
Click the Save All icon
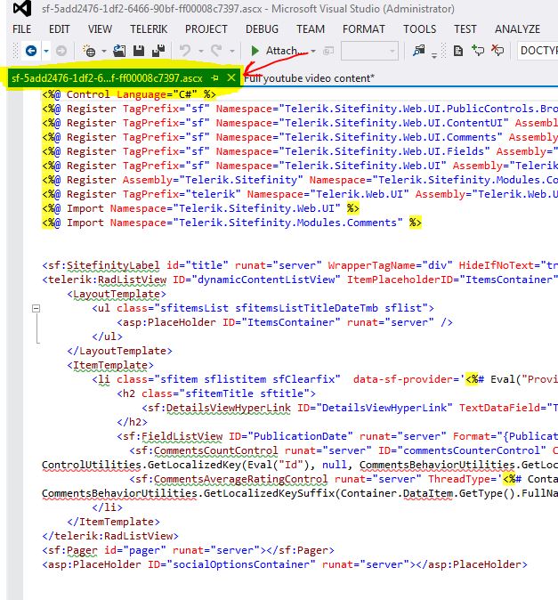[158, 51]
